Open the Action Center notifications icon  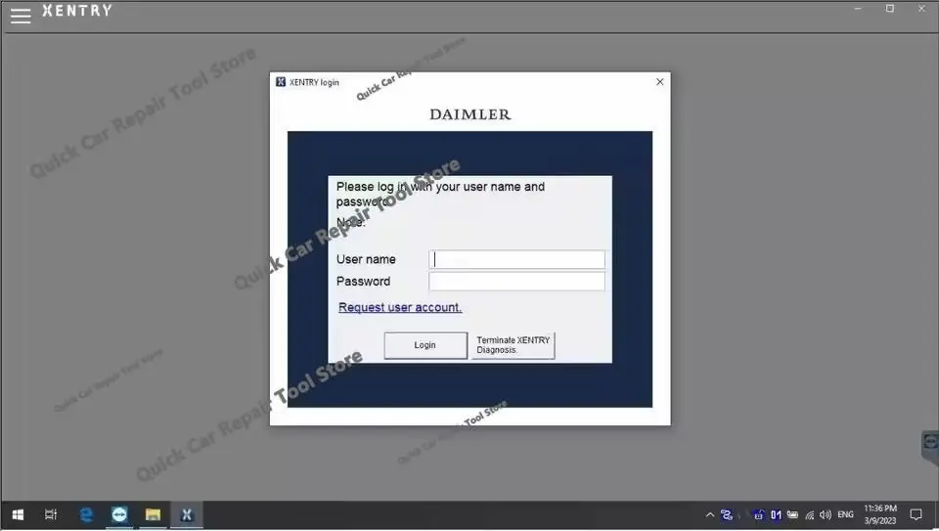click(917, 514)
